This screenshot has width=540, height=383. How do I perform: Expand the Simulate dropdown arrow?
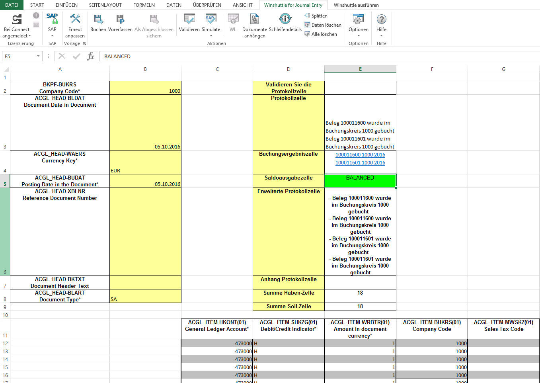pos(211,36)
